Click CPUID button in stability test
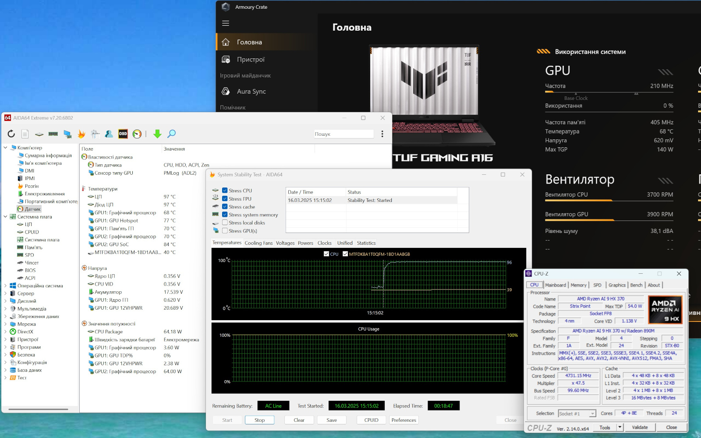Image resolution: width=701 pixels, height=438 pixels. click(x=372, y=420)
